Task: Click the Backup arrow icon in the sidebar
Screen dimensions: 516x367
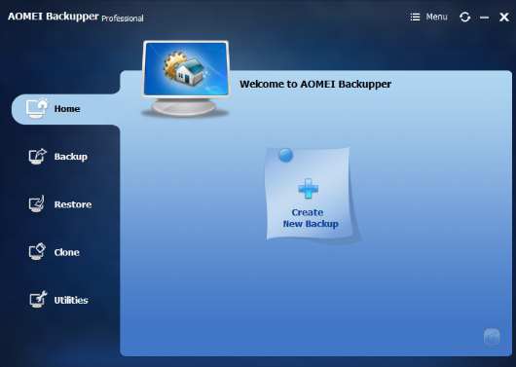Action: (x=38, y=157)
